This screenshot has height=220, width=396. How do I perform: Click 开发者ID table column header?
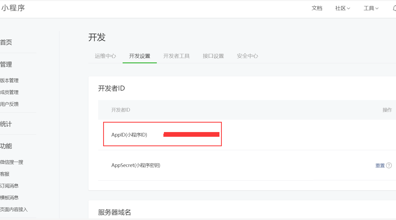[x=121, y=110]
